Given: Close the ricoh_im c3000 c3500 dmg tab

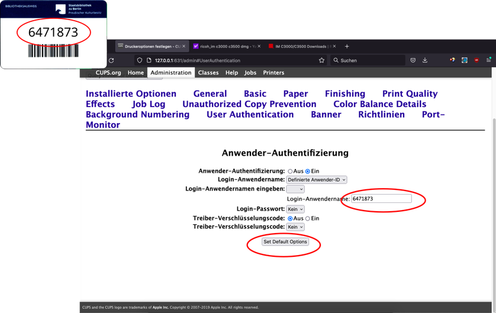Looking at the screenshot, I should point(259,46).
